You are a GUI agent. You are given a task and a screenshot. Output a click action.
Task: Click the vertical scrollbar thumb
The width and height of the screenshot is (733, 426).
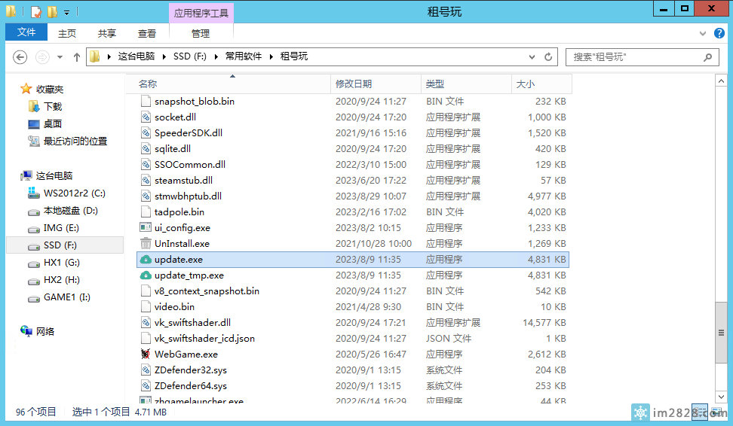point(721,333)
